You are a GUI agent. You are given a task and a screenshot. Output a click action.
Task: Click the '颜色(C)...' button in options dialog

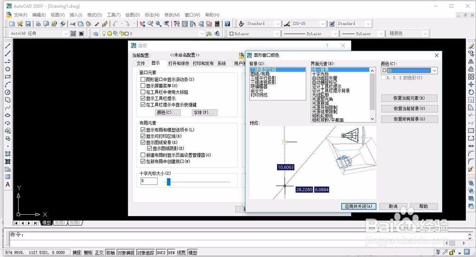(x=168, y=113)
